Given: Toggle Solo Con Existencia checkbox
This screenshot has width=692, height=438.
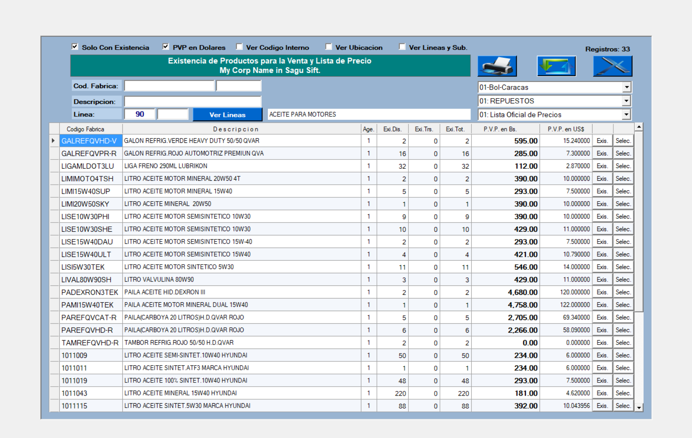Looking at the screenshot, I should coord(75,47).
